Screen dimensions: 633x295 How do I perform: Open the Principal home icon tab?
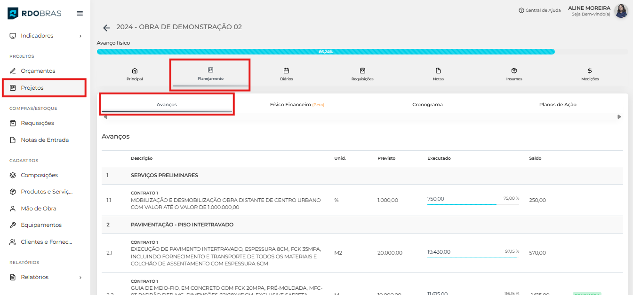pyautogui.click(x=135, y=74)
